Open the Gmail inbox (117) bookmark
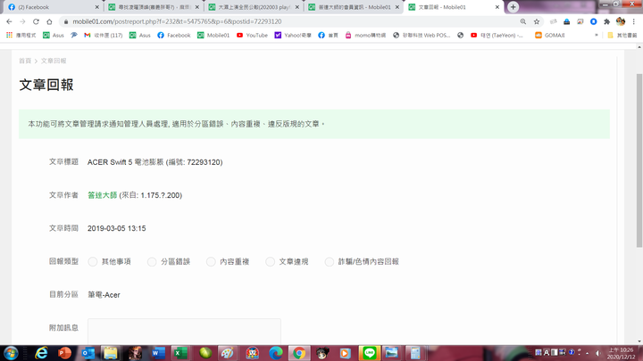Image resolution: width=643 pixels, height=361 pixels. coord(104,35)
